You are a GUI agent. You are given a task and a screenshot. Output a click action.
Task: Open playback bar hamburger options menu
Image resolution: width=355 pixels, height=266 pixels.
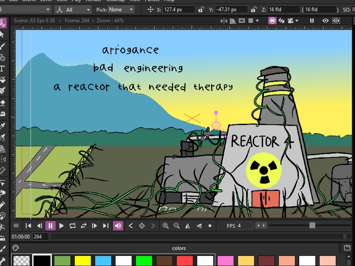point(16,226)
